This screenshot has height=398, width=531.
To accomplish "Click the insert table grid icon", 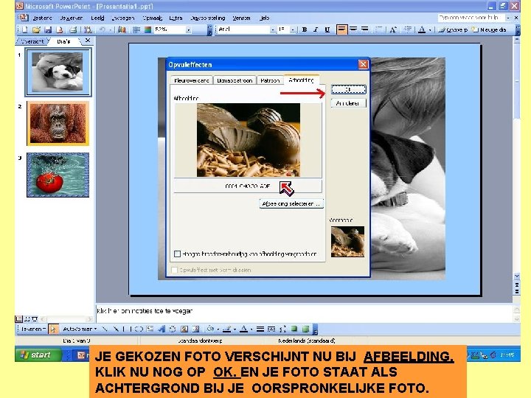I will pos(136,29).
